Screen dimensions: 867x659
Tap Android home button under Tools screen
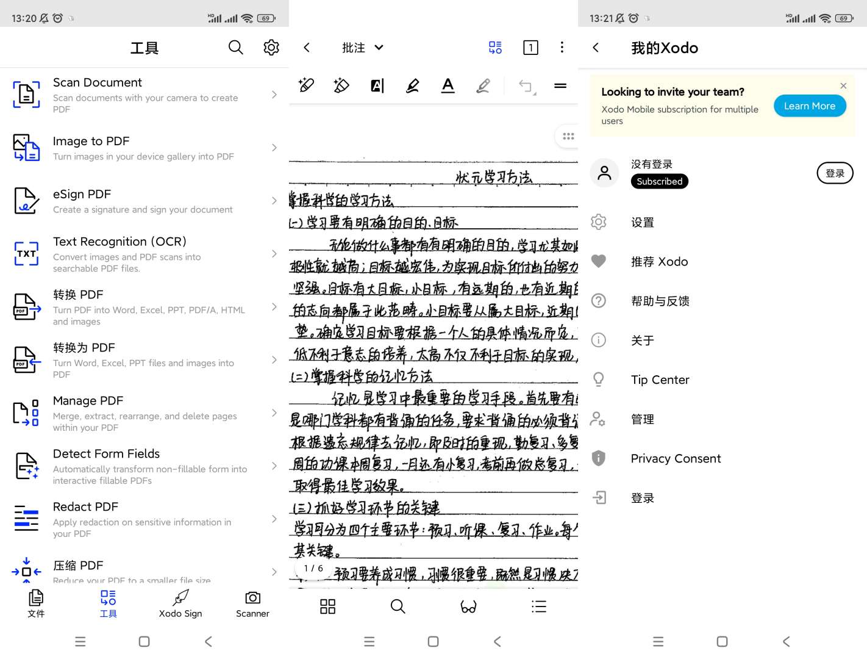pos(144,641)
